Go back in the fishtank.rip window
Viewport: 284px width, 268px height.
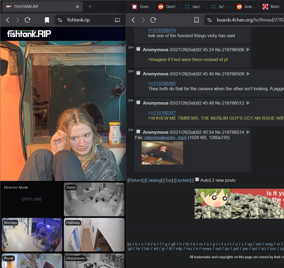click(x=8, y=20)
